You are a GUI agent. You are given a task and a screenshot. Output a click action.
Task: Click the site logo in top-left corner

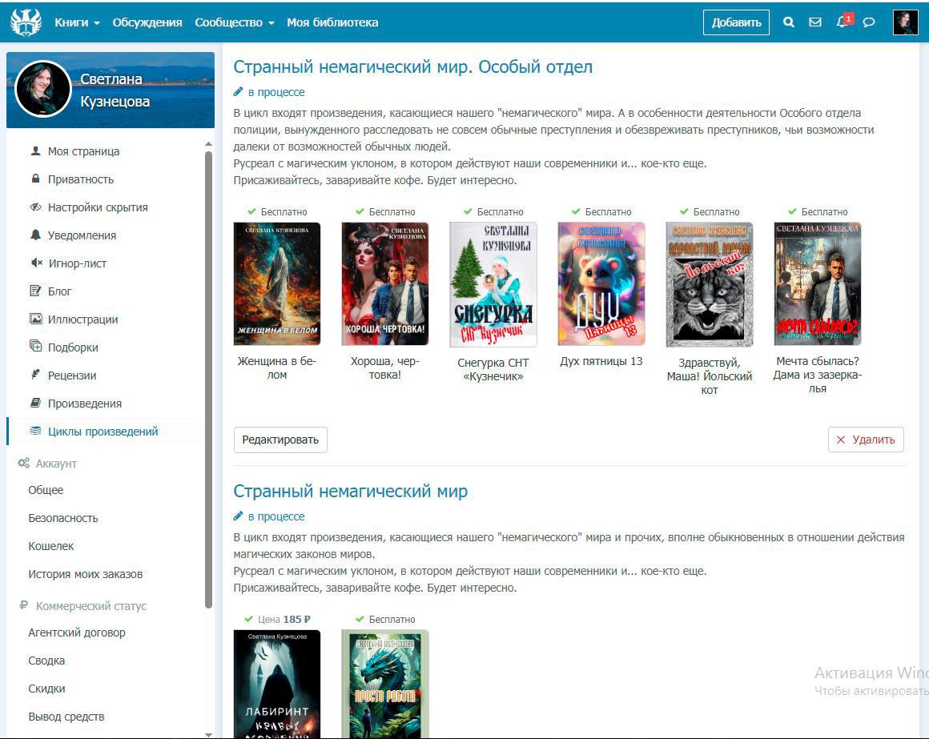coord(26,22)
